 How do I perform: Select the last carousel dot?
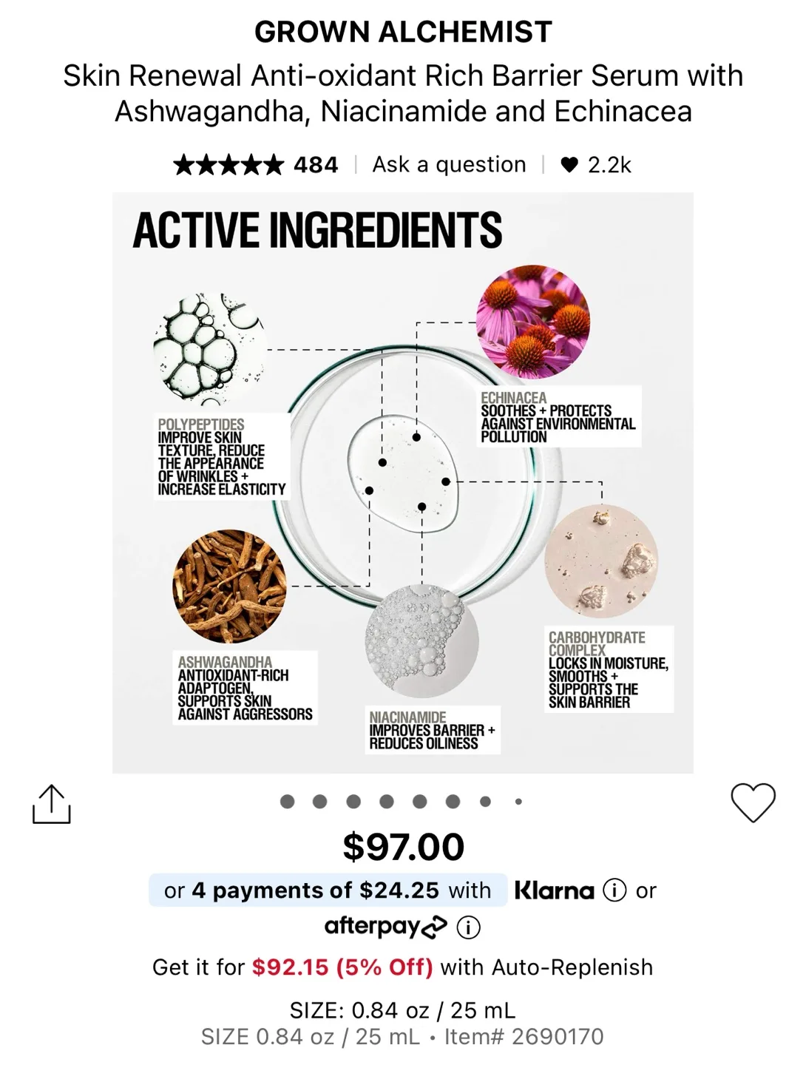[x=518, y=800]
